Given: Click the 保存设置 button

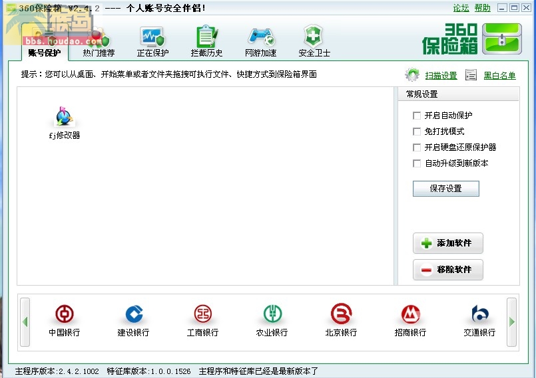Looking at the screenshot, I should pyautogui.click(x=445, y=188).
